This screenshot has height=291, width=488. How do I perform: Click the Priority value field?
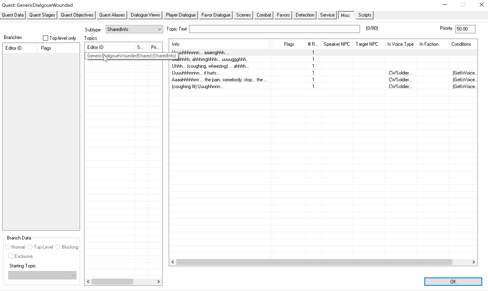(x=465, y=29)
